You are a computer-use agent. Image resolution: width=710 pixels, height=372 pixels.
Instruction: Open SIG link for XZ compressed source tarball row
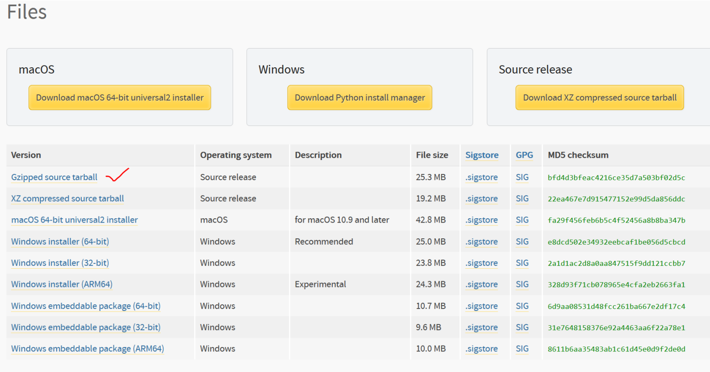pos(522,198)
